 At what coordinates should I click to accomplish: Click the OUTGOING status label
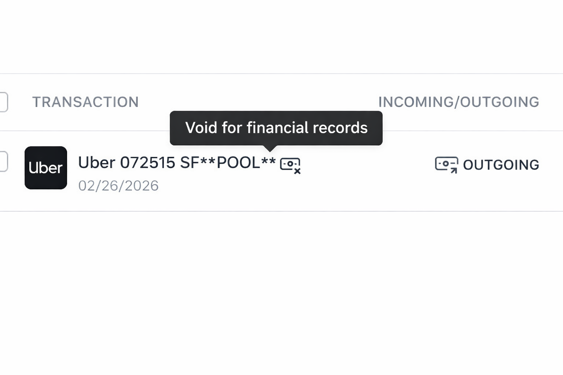click(501, 165)
